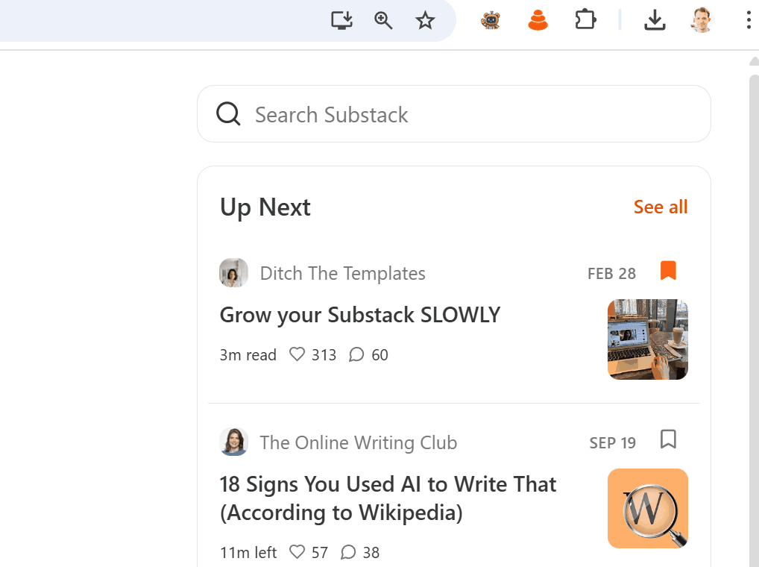759x567 pixels.
Task: Open the page zoom magnifier icon
Action: [383, 20]
